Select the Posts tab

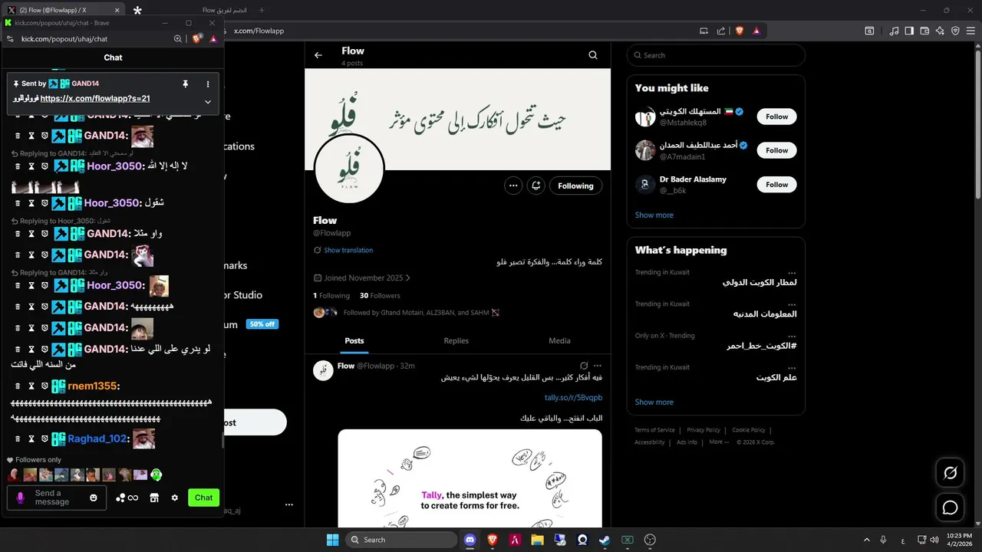[x=354, y=340]
